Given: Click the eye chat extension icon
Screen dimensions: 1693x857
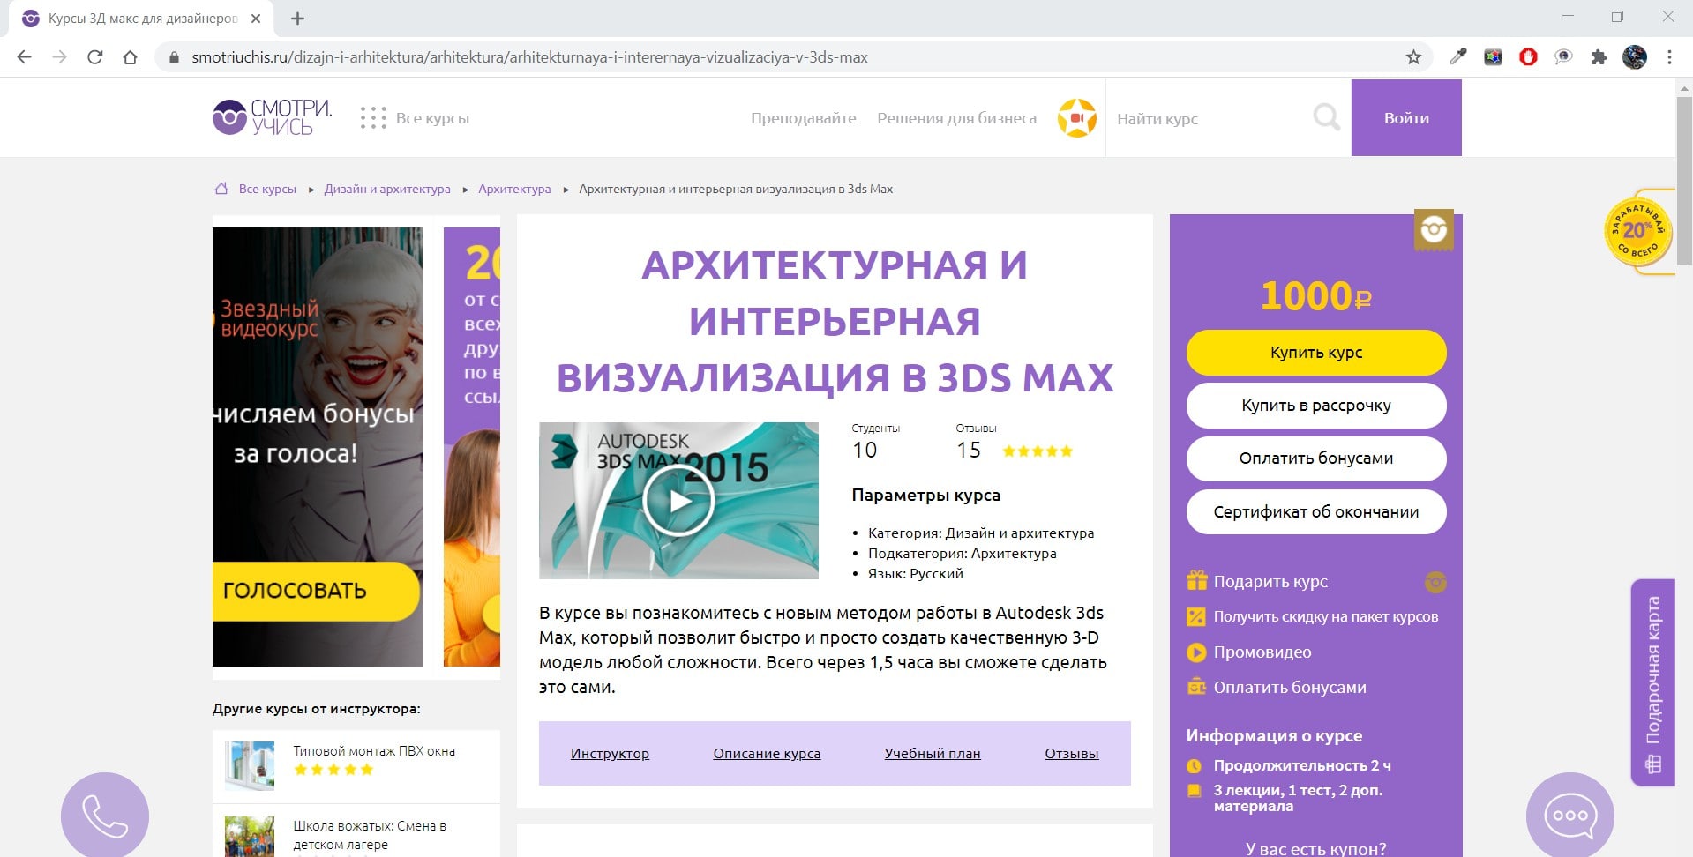Looking at the screenshot, I should point(1563,57).
